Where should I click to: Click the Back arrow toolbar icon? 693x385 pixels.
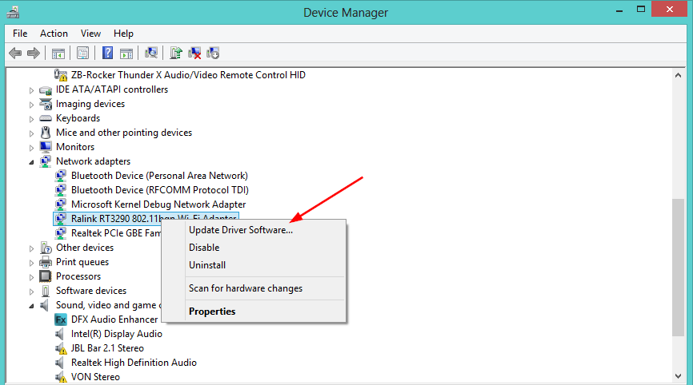pos(14,54)
